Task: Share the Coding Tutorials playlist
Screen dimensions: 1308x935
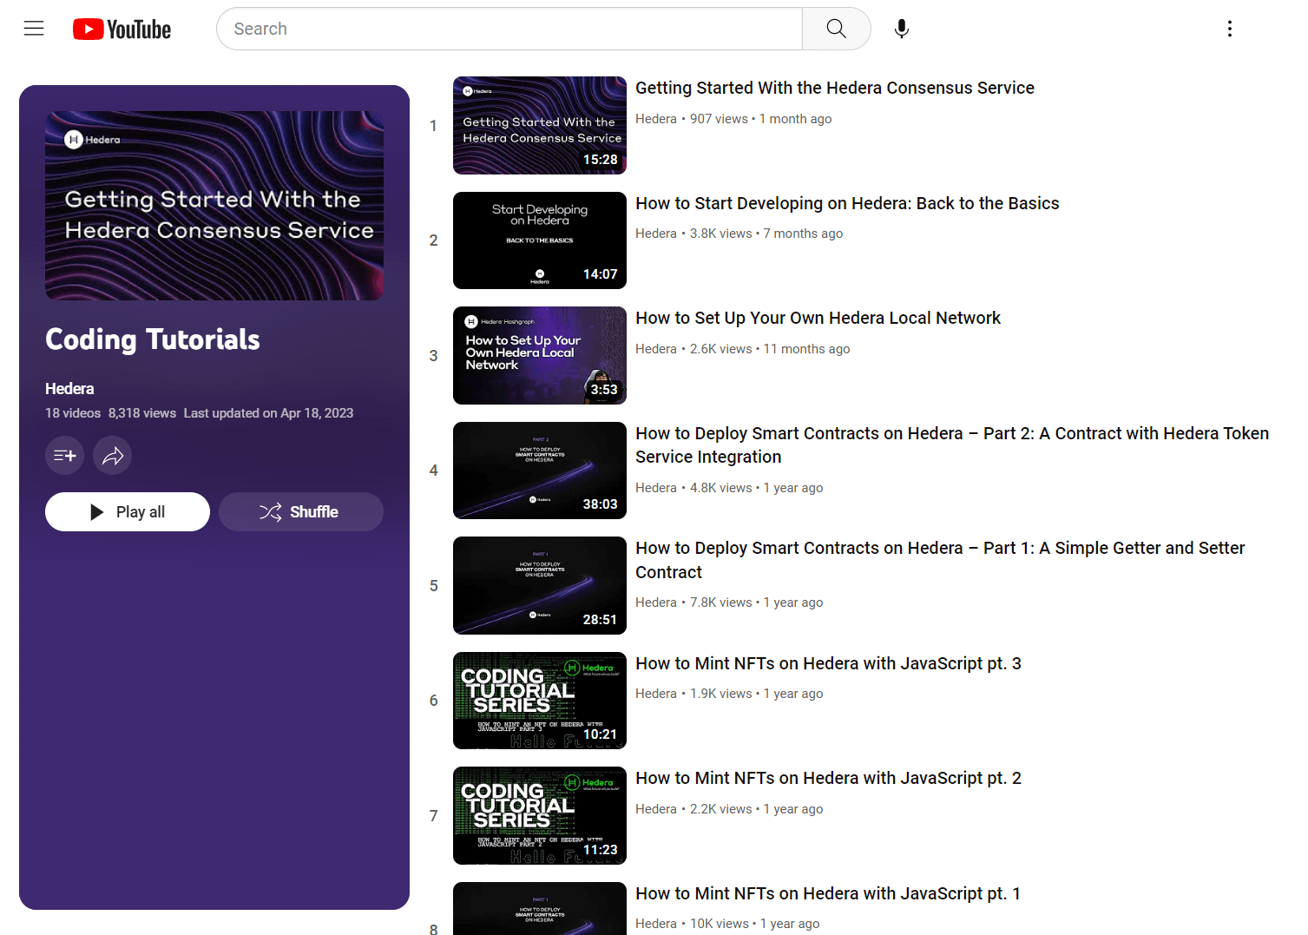Action: coord(113,456)
